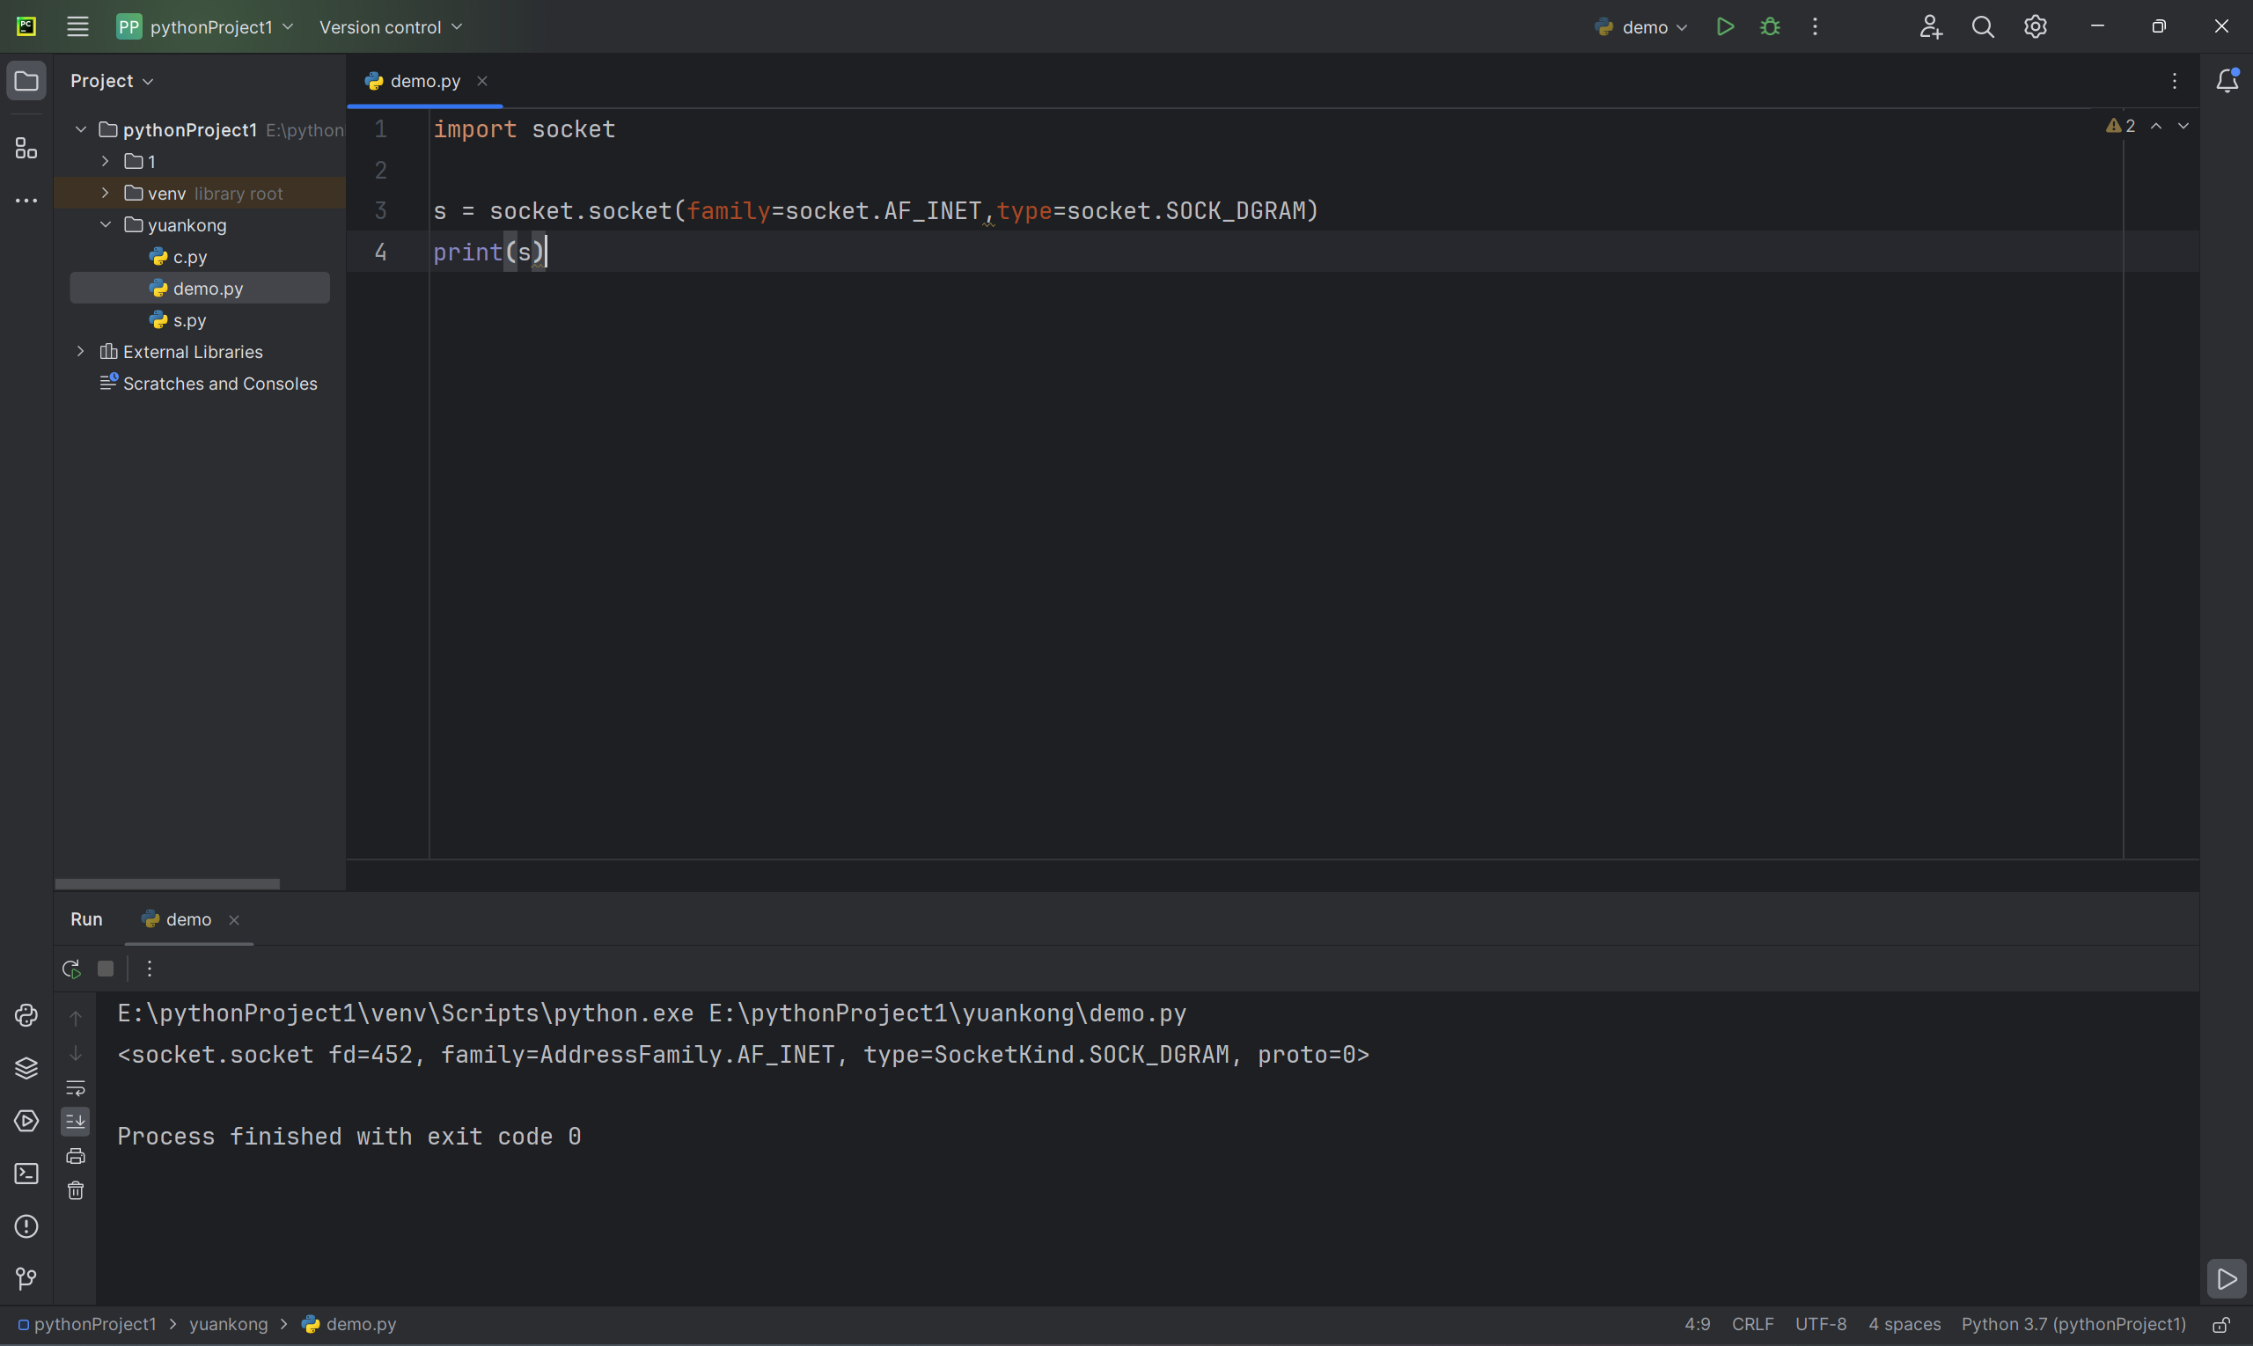Click yuankong breadcrumb in status bar
The height and width of the screenshot is (1346, 2253).
pos(228,1324)
